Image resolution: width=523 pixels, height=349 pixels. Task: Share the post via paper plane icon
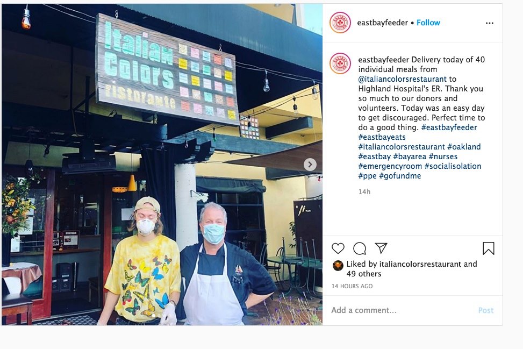point(381,248)
